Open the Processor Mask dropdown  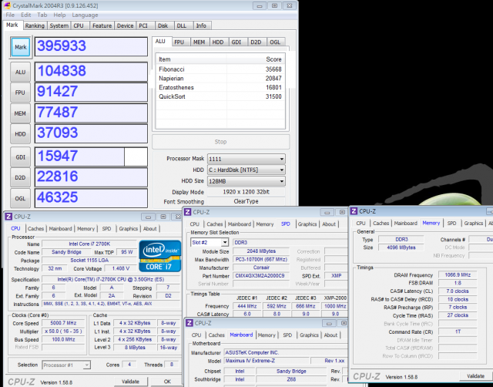coord(246,159)
